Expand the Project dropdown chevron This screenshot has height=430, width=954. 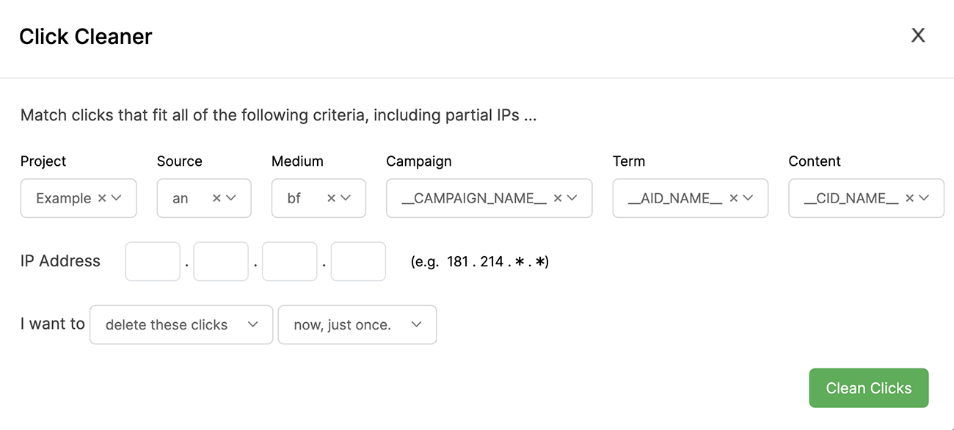[x=116, y=198]
